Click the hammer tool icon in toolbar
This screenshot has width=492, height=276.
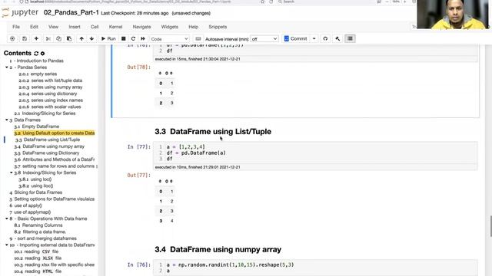pos(337,39)
